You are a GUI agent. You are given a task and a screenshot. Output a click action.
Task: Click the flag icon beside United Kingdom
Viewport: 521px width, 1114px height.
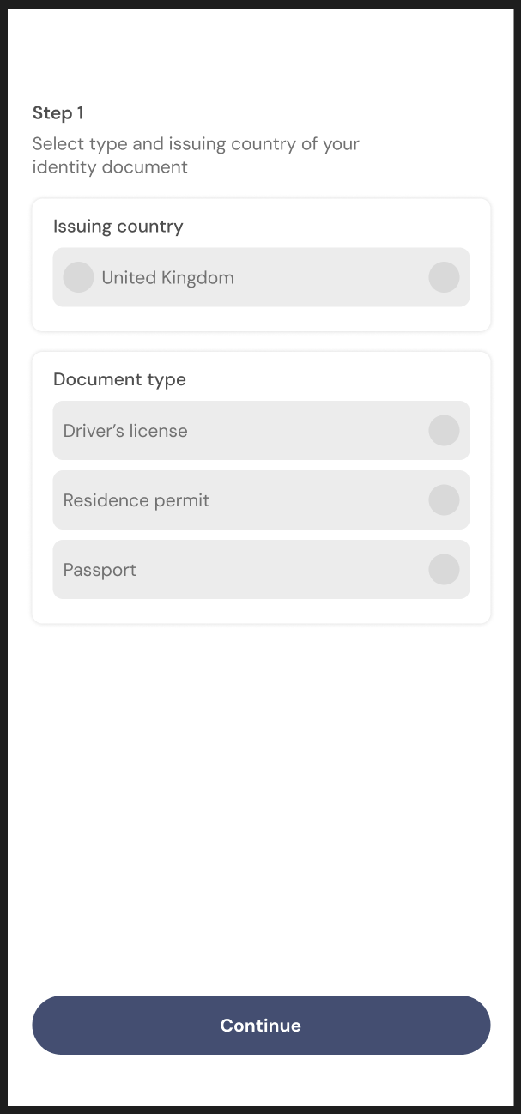coord(78,277)
